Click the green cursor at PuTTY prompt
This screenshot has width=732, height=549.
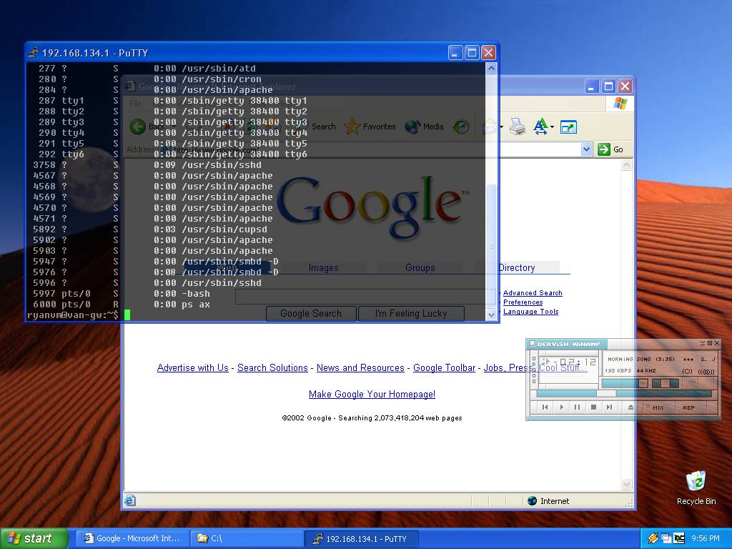pyautogui.click(x=127, y=315)
